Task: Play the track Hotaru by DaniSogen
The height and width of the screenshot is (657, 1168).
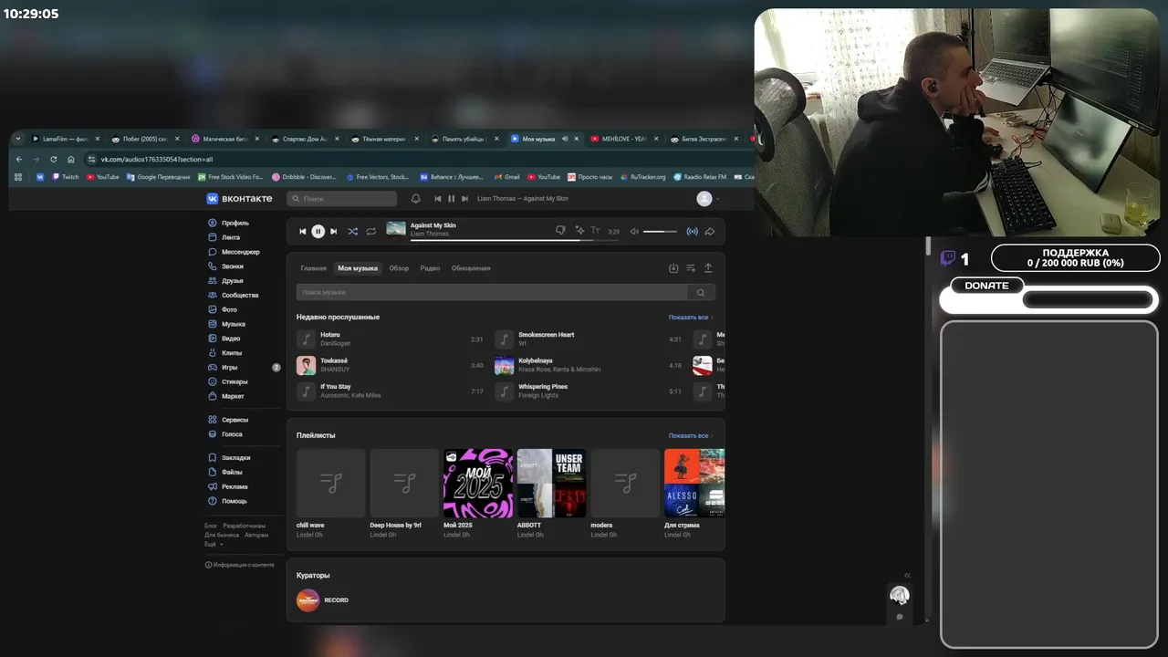Action: click(x=390, y=339)
